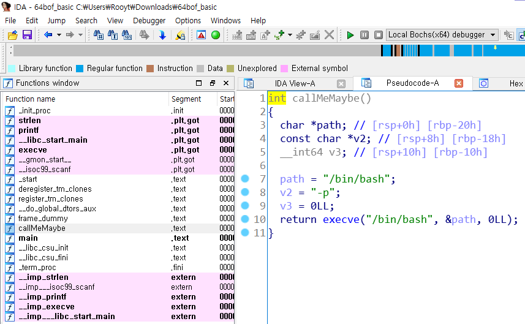Open the Jump menu
Screen dimensions: 525x324
pos(56,21)
